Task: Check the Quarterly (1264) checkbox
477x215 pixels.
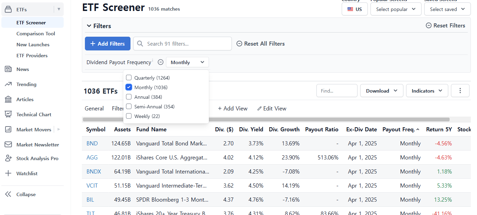Action: tap(129, 78)
